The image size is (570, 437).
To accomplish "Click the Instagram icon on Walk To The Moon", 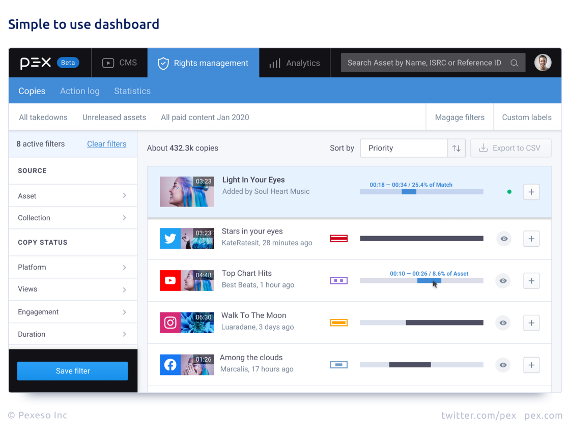I will (x=170, y=323).
